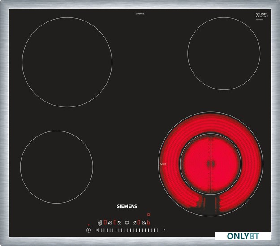
Task: Tap the red timer circle indicator
Action: click(x=148, y=215)
